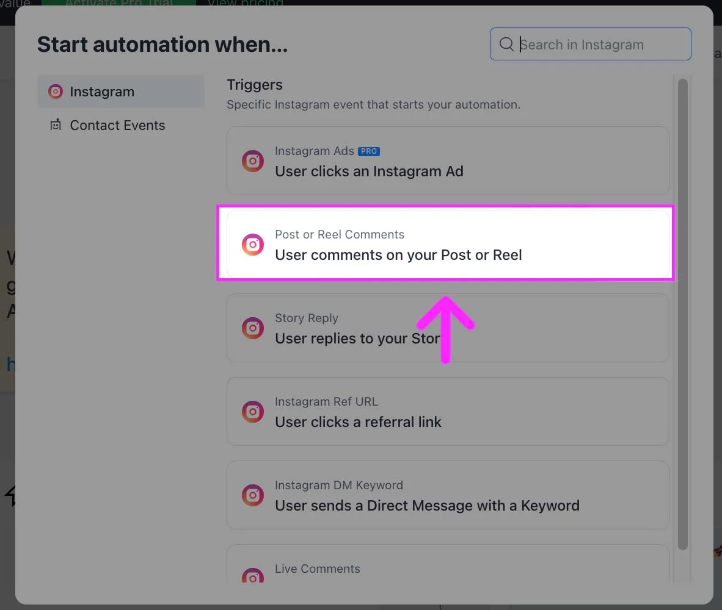The height and width of the screenshot is (610, 722).
Task: Click the Instagram icon beside Instagram Ref URL
Action: click(x=253, y=412)
